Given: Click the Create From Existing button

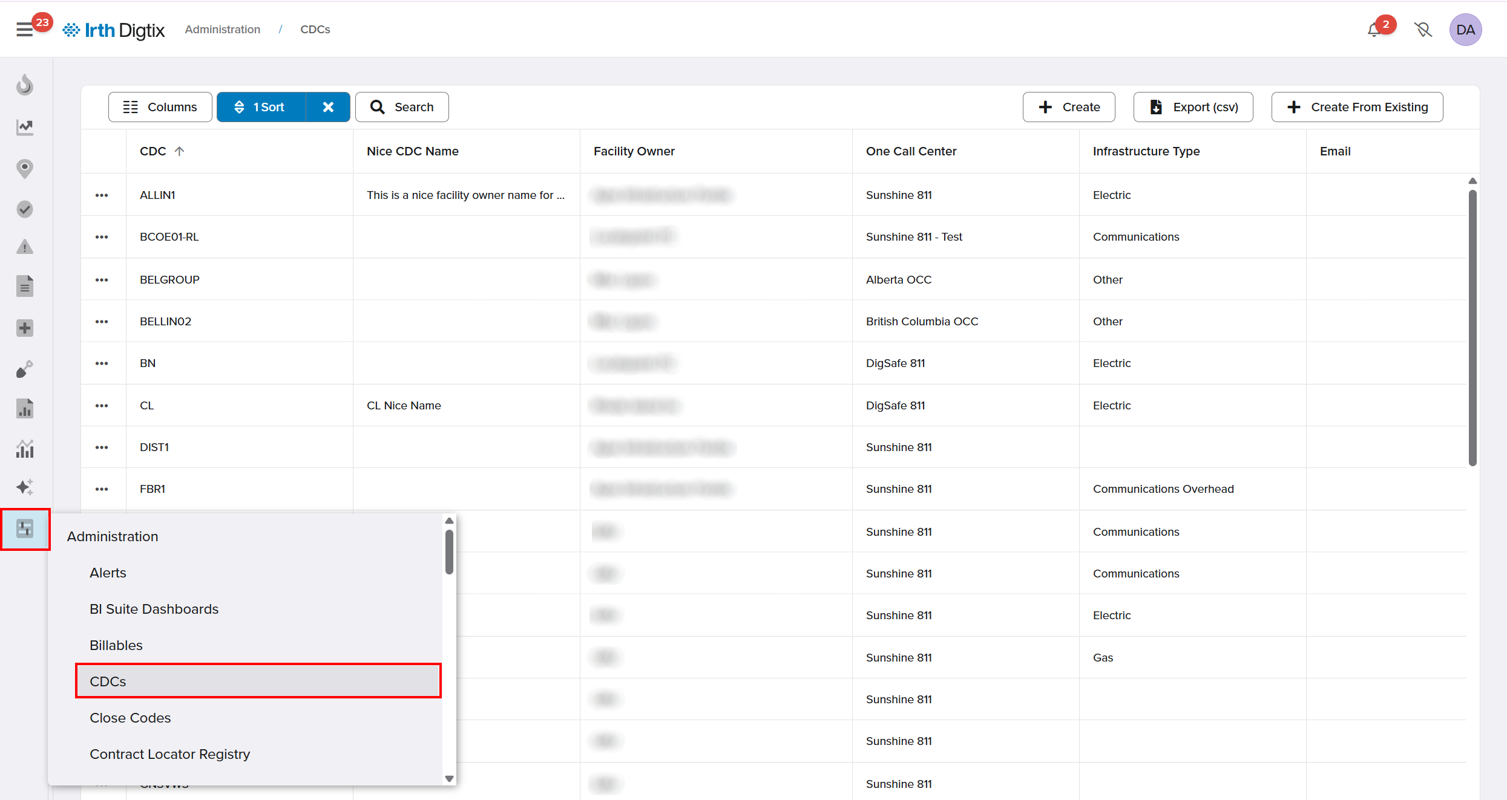Looking at the screenshot, I should click(1357, 107).
